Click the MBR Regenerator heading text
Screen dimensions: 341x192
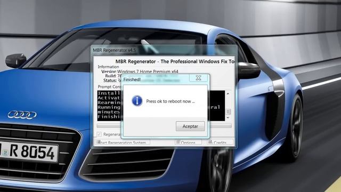click(175, 62)
